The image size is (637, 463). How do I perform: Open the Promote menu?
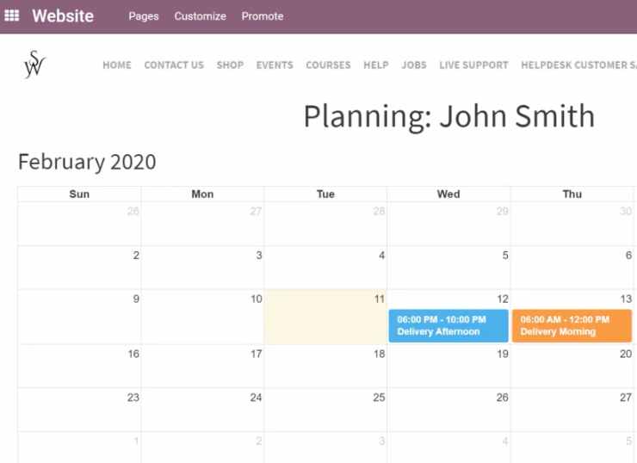(x=263, y=16)
